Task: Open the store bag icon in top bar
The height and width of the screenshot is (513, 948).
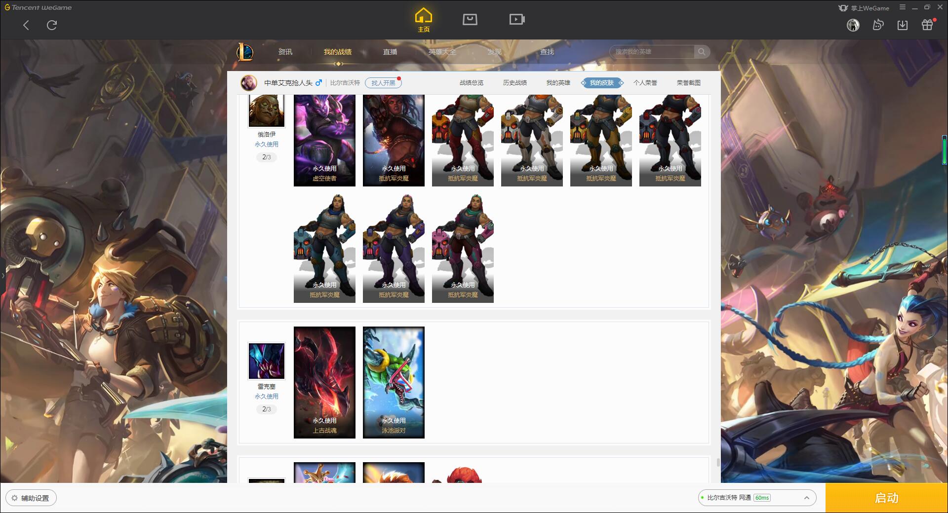Action: point(470,19)
